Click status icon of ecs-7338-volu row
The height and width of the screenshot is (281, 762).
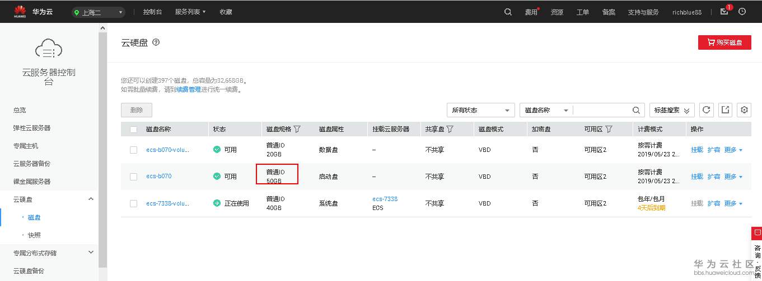(217, 203)
